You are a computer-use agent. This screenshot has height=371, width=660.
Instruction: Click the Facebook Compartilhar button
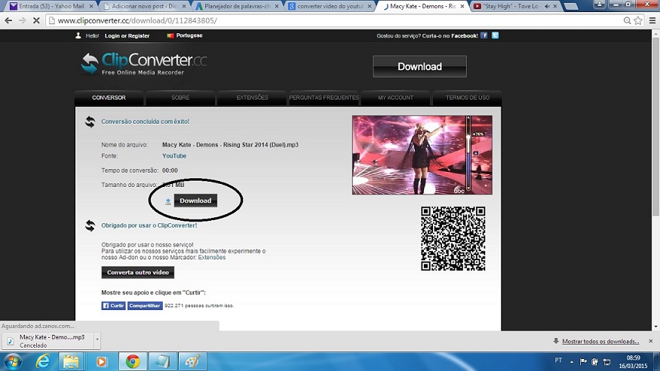click(x=145, y=306)
